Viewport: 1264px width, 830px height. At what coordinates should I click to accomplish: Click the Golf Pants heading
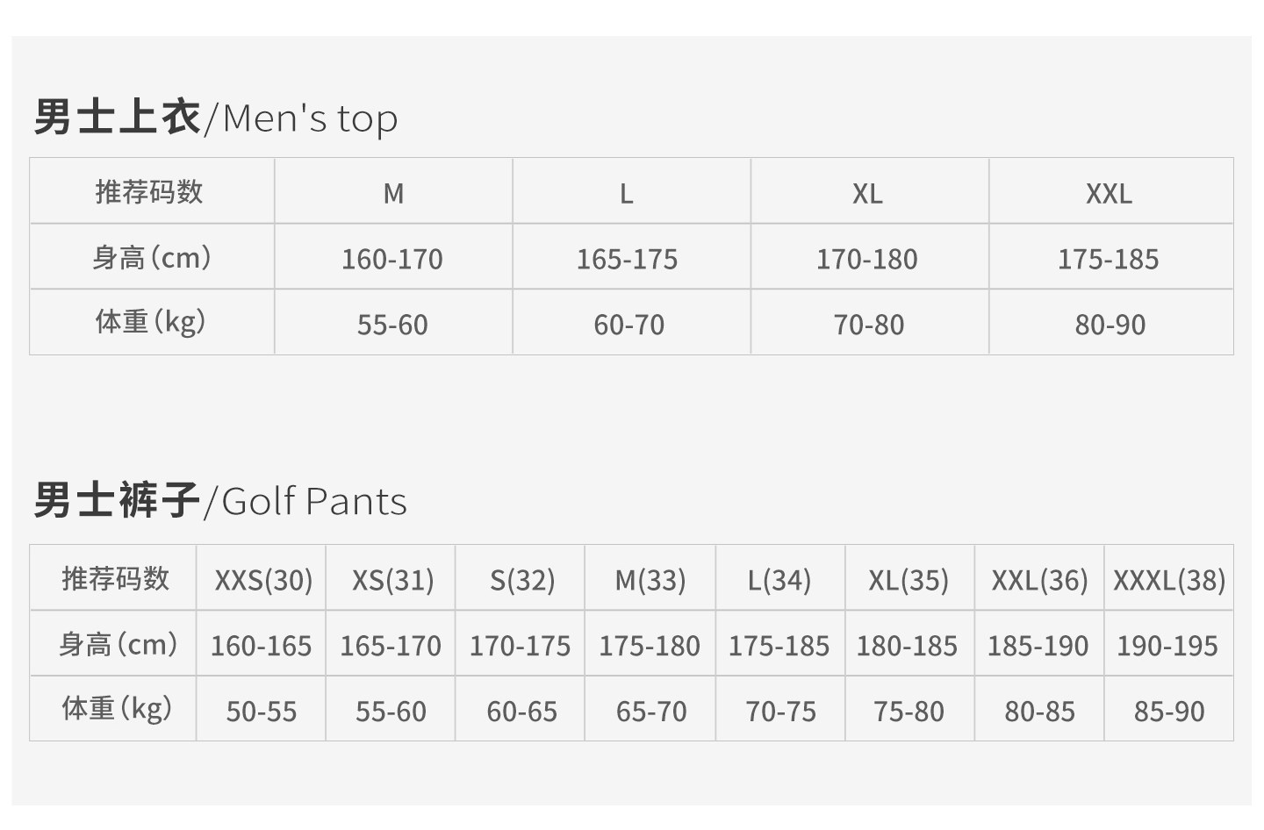click(220, 501)
